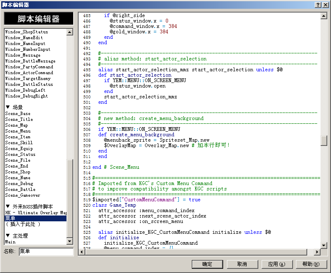The width and height of the screenshot is (331, 273).
Task: Select highlighted 菜单 script entry
Action: tap(36, 218)
